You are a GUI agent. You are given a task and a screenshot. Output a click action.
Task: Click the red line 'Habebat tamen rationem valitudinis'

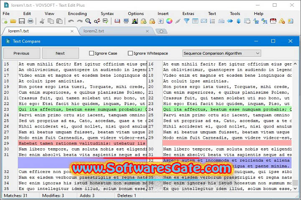coord(82,143)
